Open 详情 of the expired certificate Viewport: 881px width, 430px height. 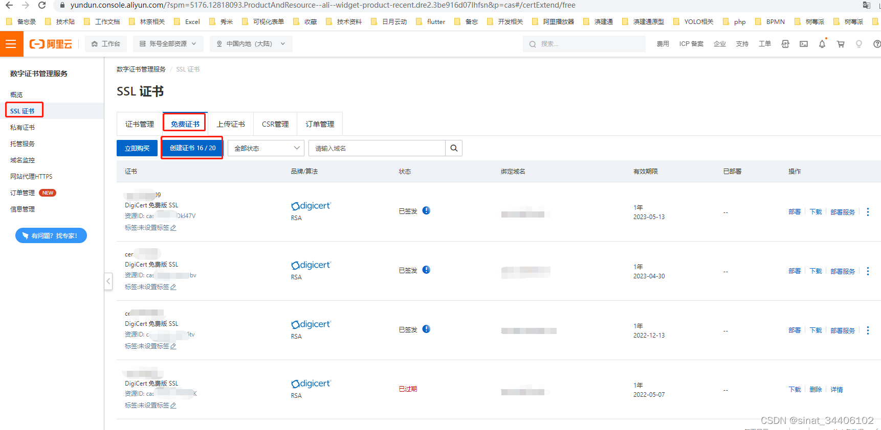click(836, 390)
